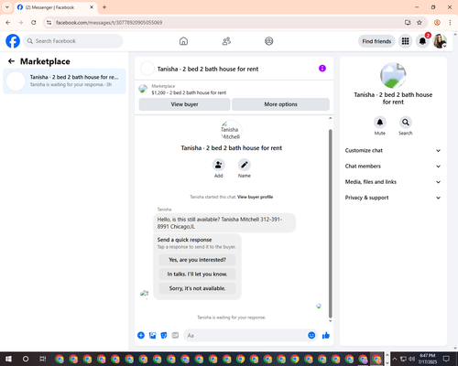This screenshot has width=458, height=366.
Task: Click the message 'Hello, is this still available?'
Action: point(224,223)
